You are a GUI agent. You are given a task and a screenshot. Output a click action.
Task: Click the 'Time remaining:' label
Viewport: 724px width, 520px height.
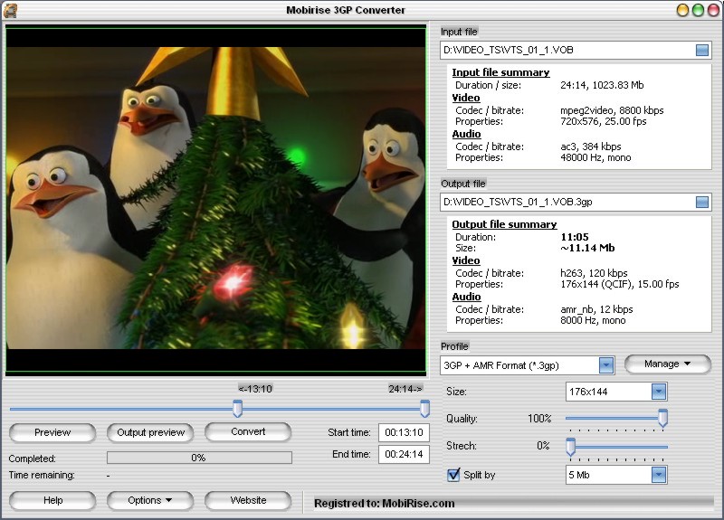42,476
